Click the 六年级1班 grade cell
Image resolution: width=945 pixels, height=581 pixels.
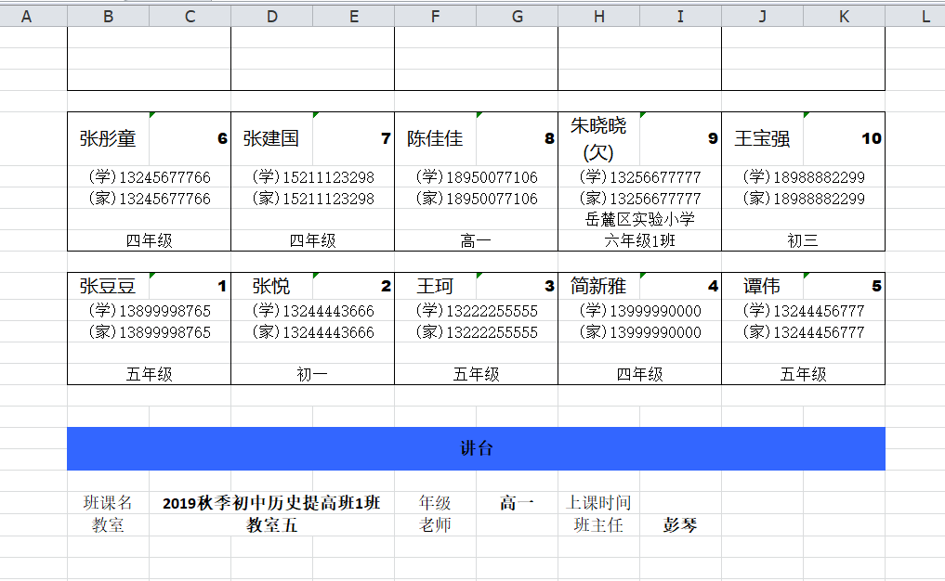coord(639,240)
